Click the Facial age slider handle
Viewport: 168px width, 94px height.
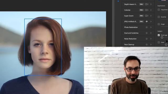point(162,37)
